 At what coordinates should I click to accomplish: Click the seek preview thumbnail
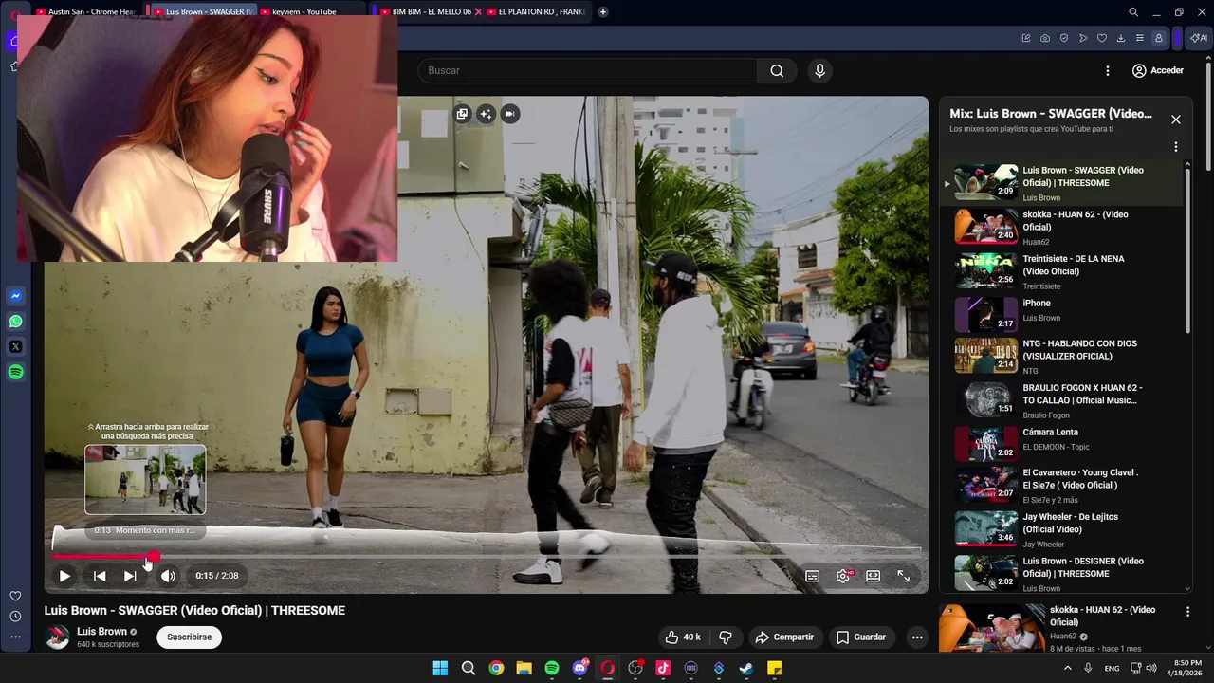[145, 479]
